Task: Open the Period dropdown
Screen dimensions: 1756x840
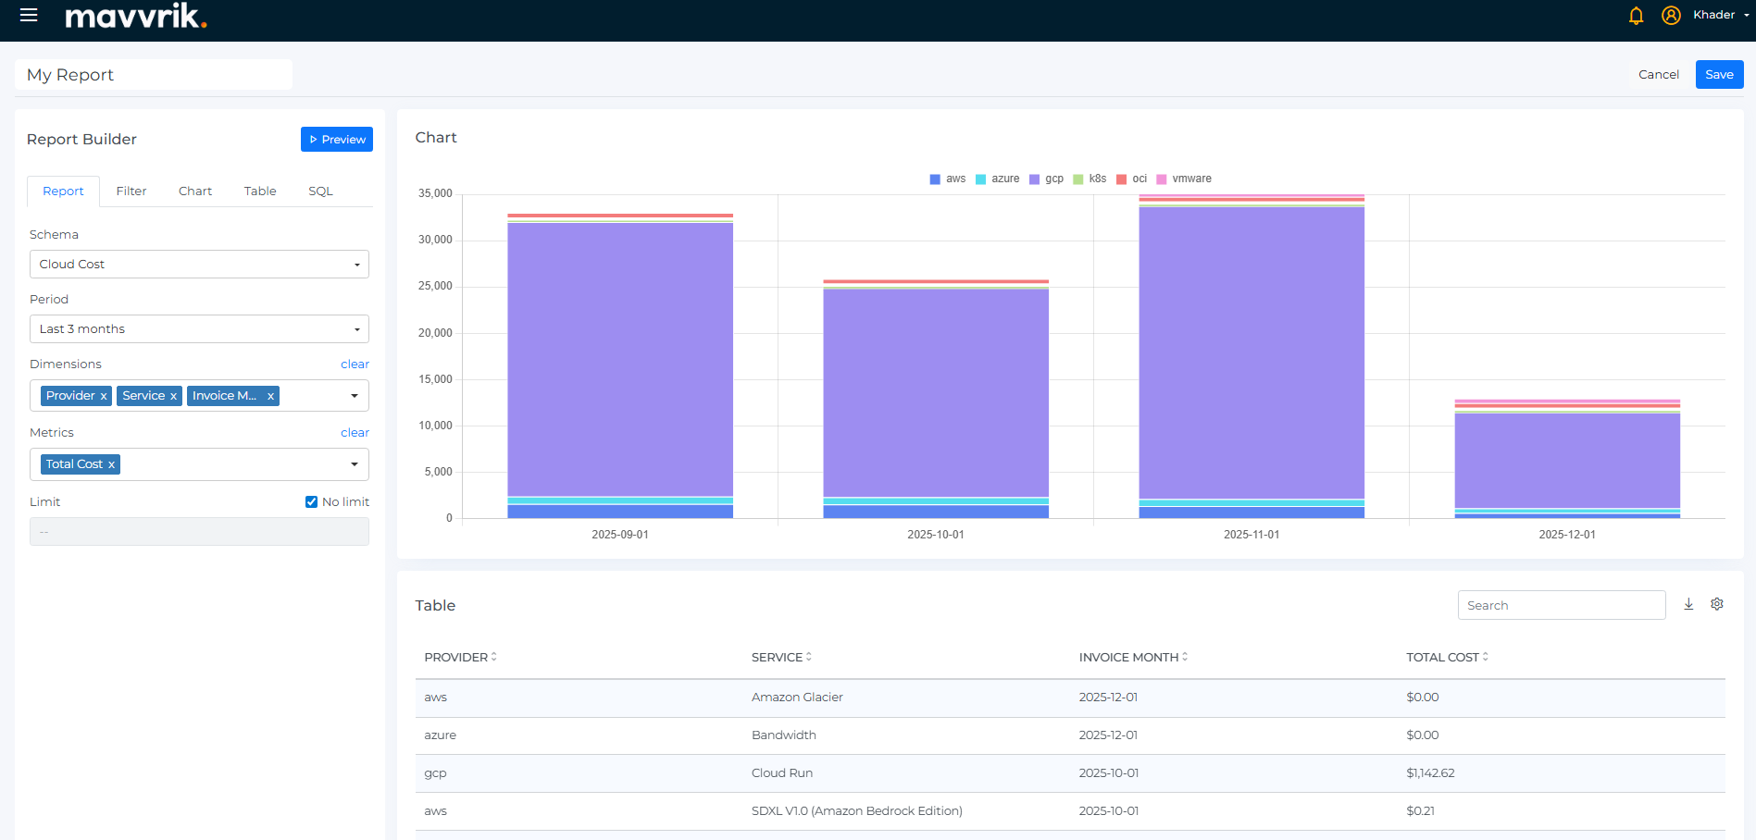Action: click(199, 329)
